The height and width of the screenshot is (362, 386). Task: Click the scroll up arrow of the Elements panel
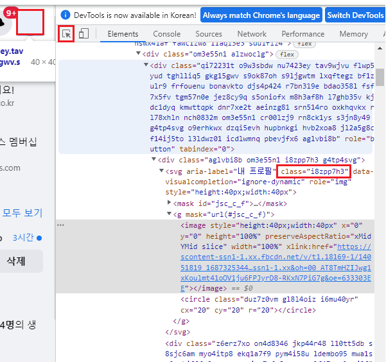pyautogui.click(x=380, y=48)
